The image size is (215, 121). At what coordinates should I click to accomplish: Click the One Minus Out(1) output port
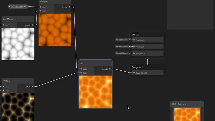pos(32,25)
